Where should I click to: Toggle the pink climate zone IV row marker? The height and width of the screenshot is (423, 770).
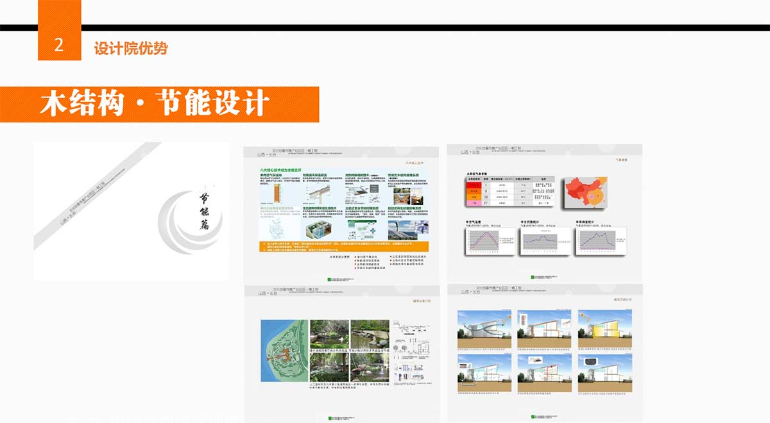coord(474,203)
